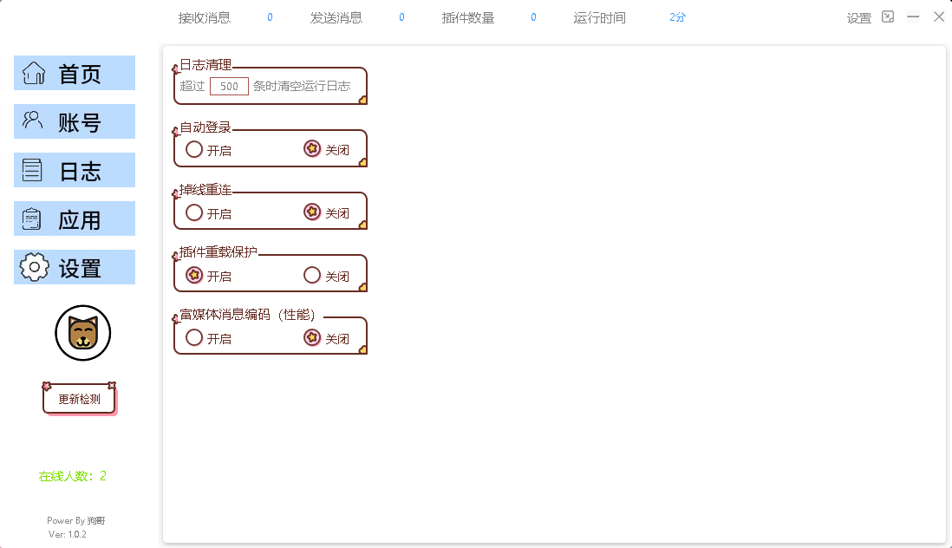This screenshot has height=548, width=952.
Task: Click the 500 log limit input field
Action: click(229, 86)
